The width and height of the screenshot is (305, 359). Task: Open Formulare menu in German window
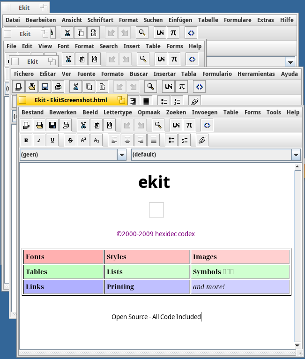pos(238,20)
